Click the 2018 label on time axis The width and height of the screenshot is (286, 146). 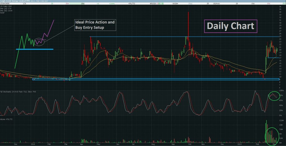(33, 144)
